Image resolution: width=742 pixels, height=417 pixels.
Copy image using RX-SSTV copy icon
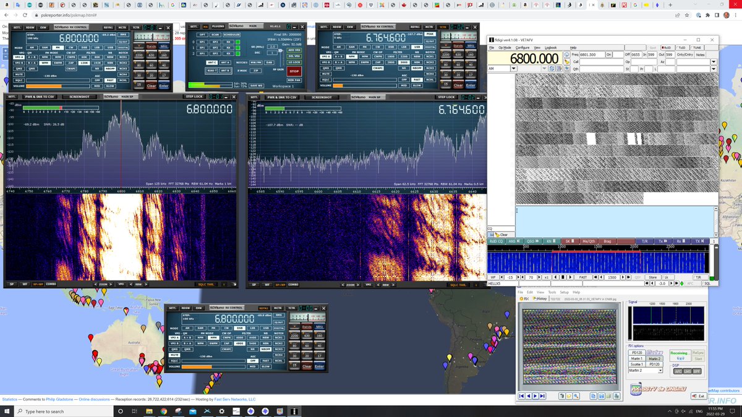click(x=593, y=396)
